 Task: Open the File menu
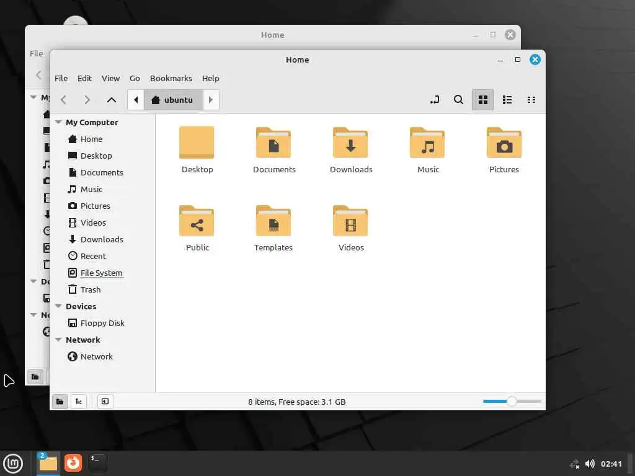tap(61, 79)
